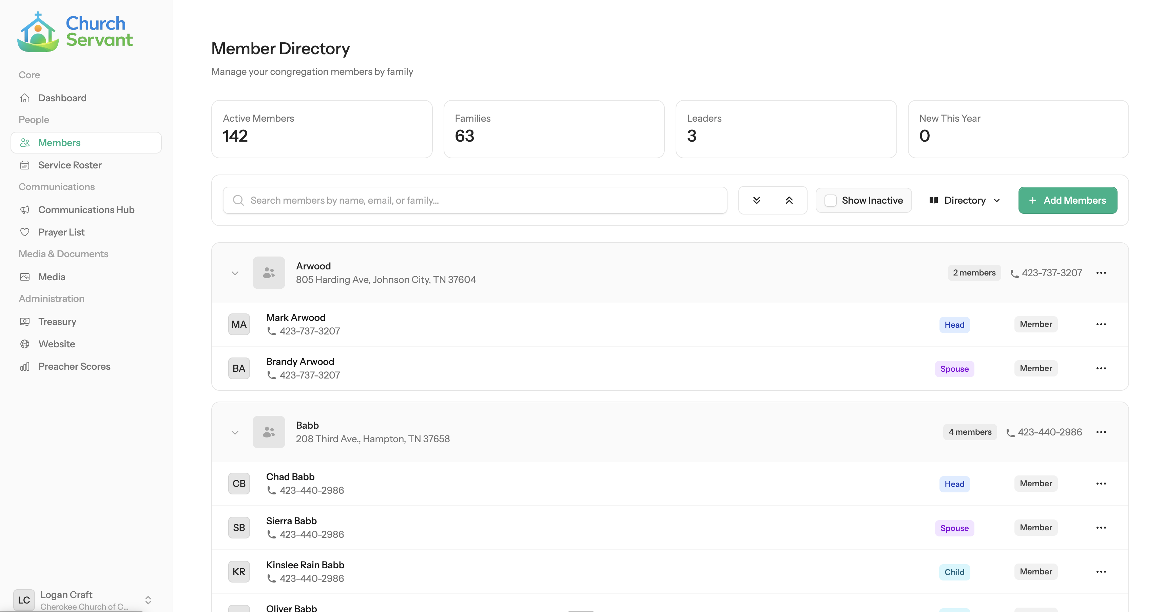Open Mark Arwood's three-dot actions menu

pos(1101,325)
